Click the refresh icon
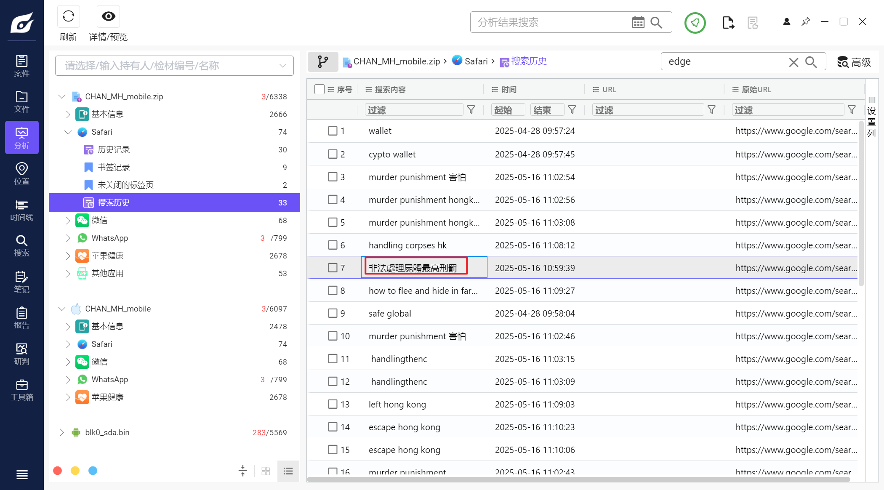The width and height of the screenshot is (884, 490). pos(68,16)
